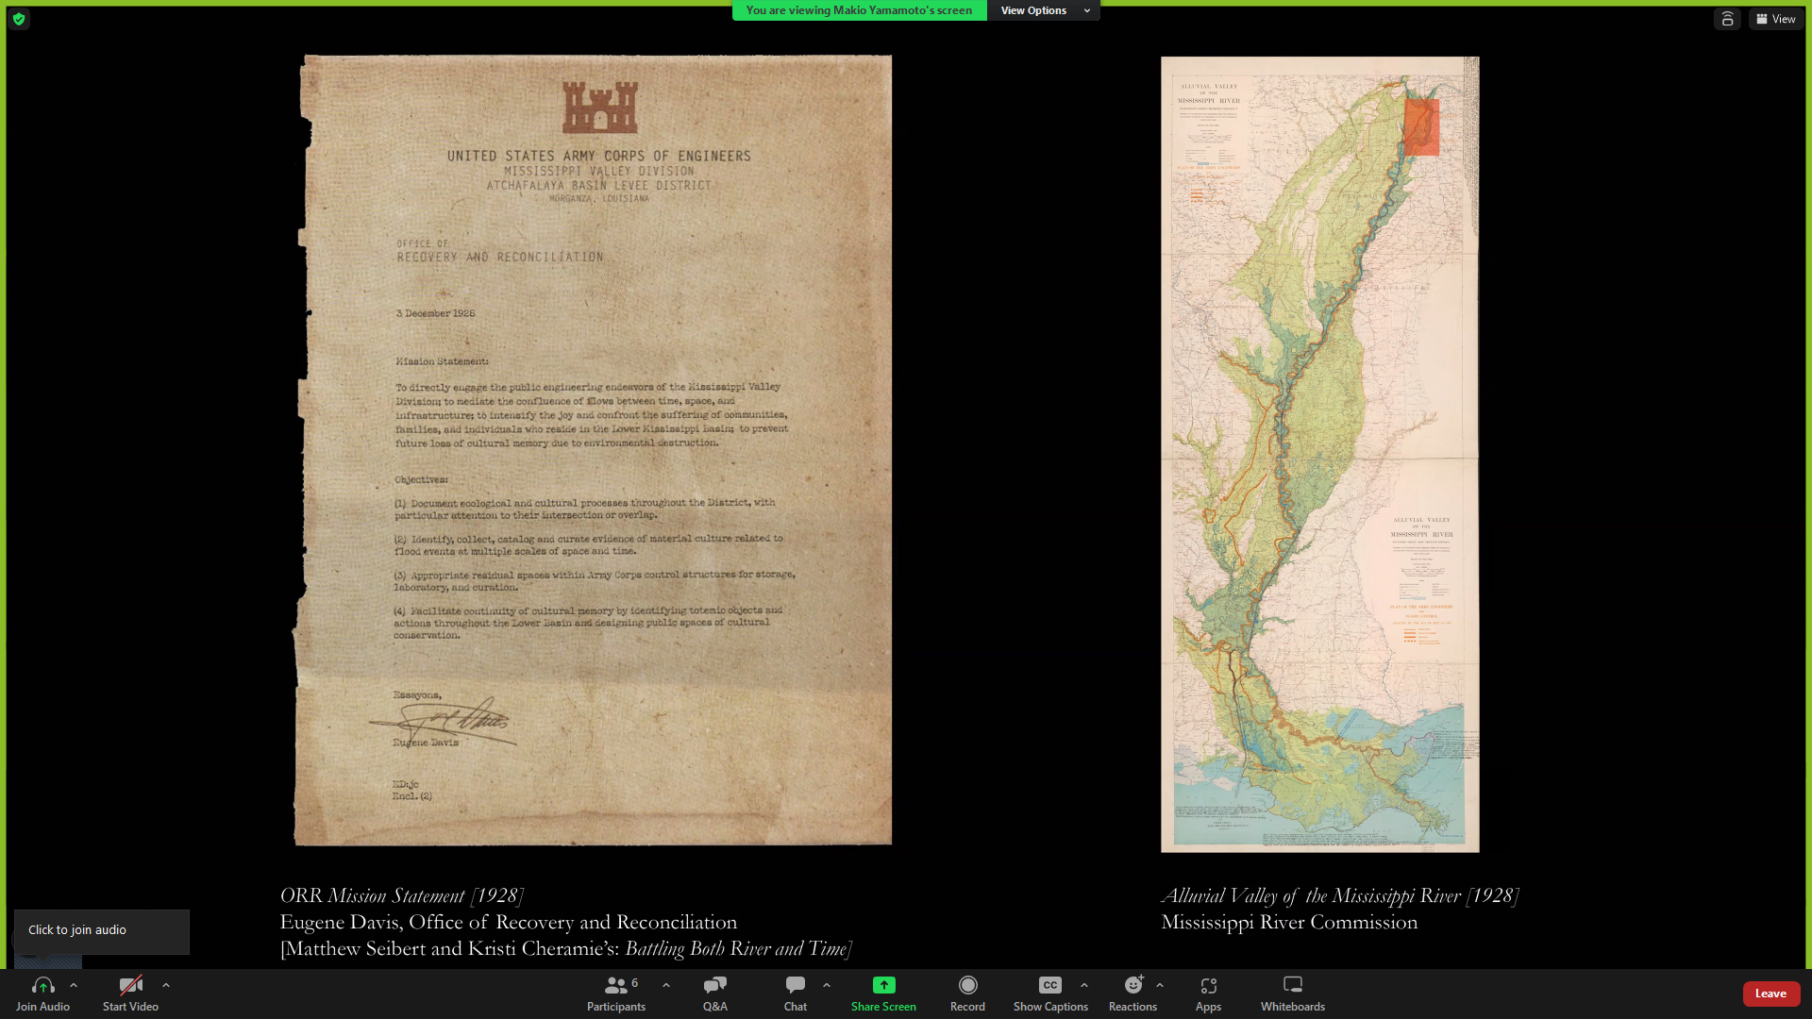The image size is (1812, 1019).
Task: Expand the audio options arrow beside Join Audio
Action: click(74, 985)
